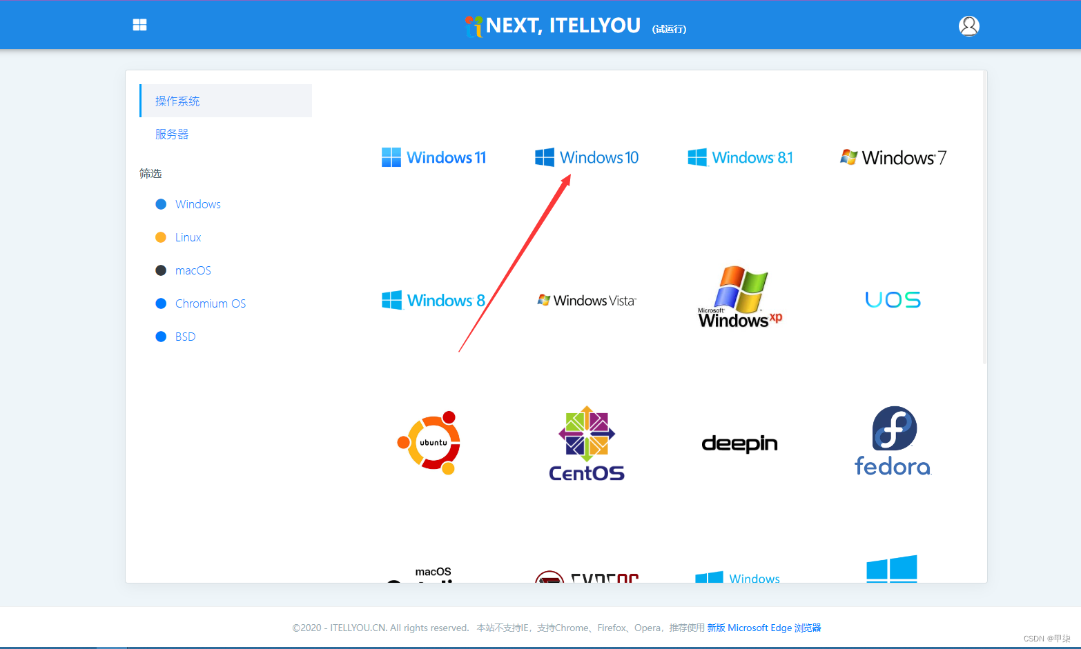
Task: Open the CentOS logo tile
Action: (587, 443)
